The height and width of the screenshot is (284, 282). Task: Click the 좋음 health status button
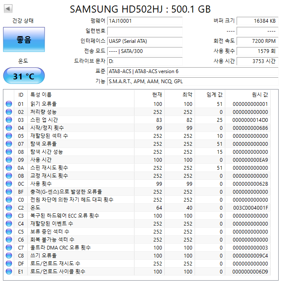click(24, 39)
